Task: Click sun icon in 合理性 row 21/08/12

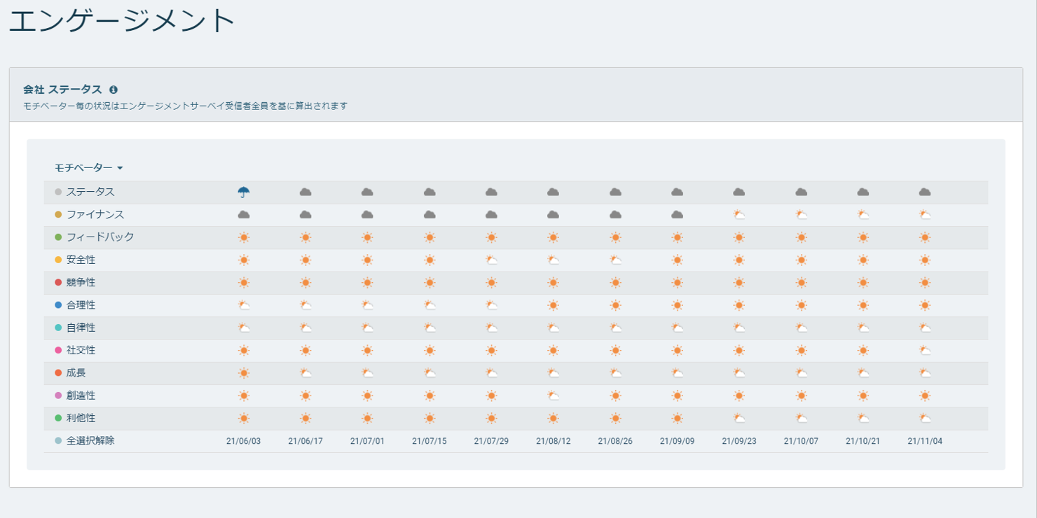Action: point(554,305)
